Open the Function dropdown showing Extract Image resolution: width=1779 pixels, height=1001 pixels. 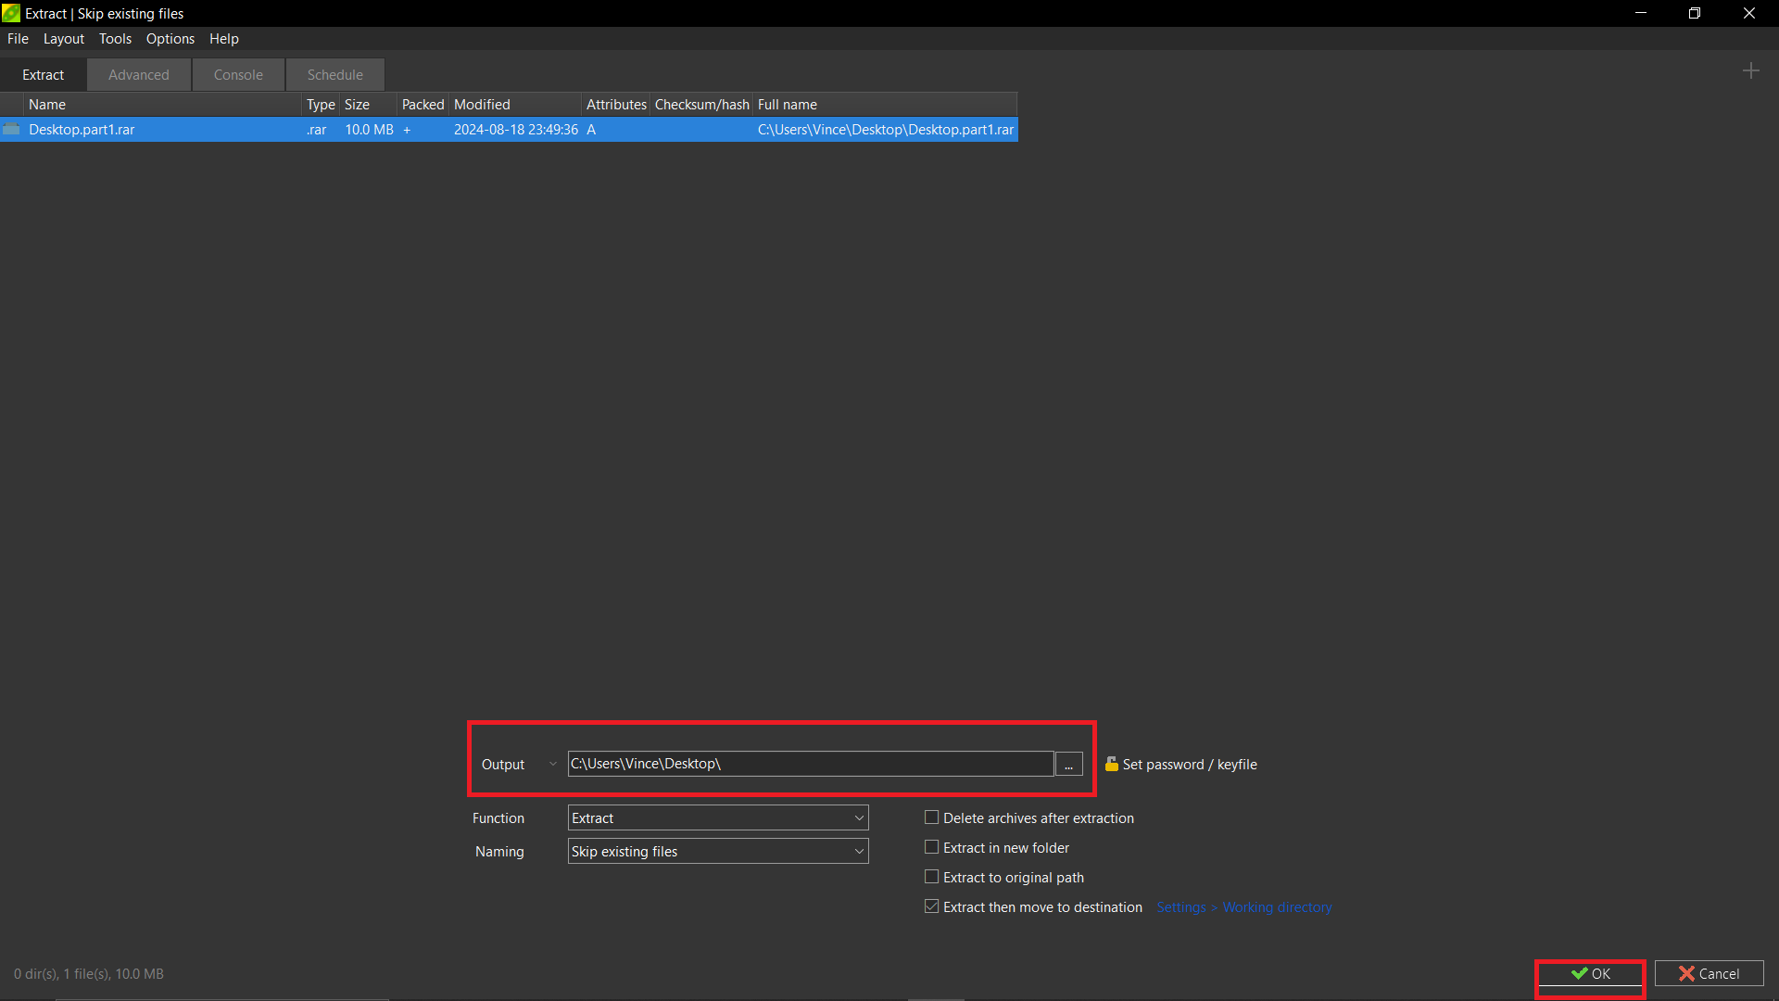[x=718, y=817]
